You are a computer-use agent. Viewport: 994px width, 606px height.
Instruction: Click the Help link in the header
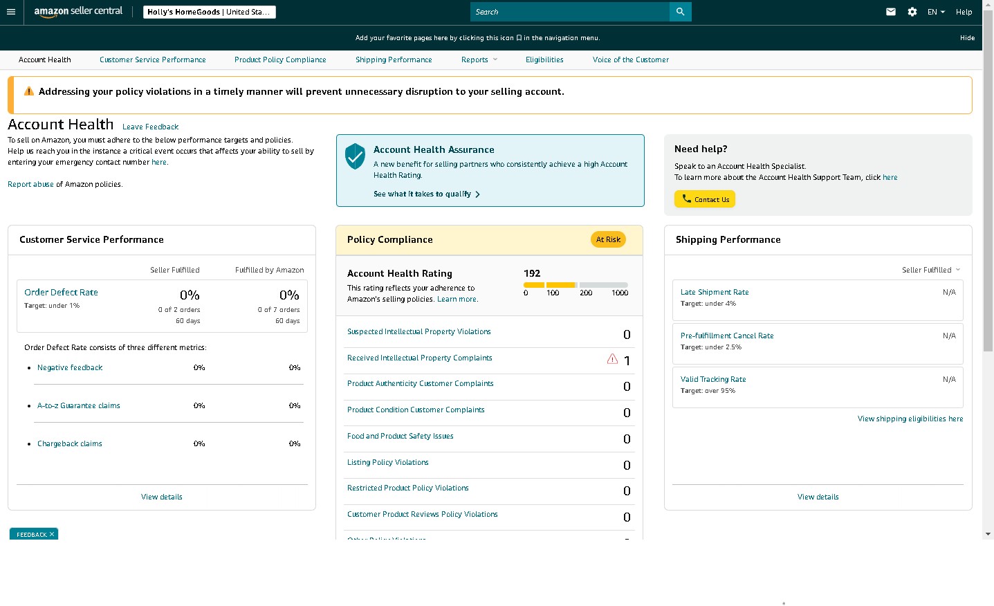(964, 12)
